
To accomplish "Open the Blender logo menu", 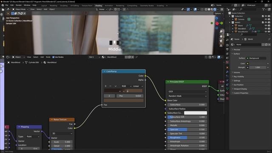I will coord(3,6).
